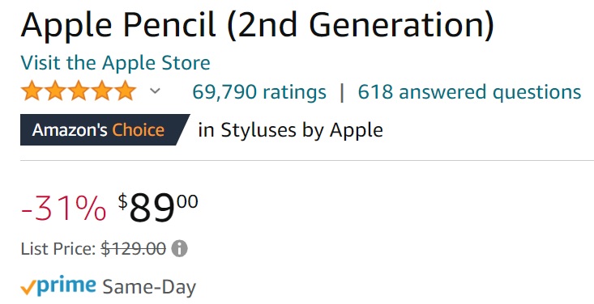
Task: Click the Amazon's Choice badge
Action: pos(105,129)
